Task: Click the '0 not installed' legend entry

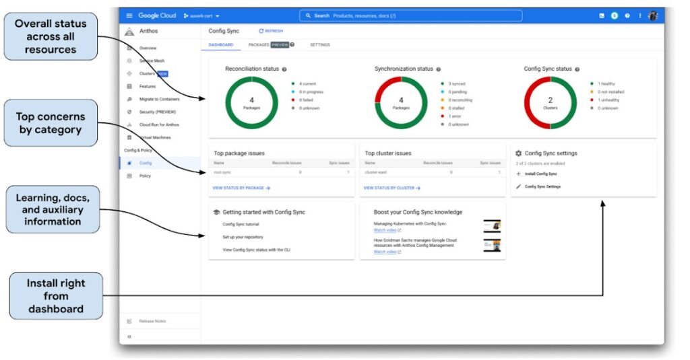Action: pyautogui.click(x=607, y=92)
